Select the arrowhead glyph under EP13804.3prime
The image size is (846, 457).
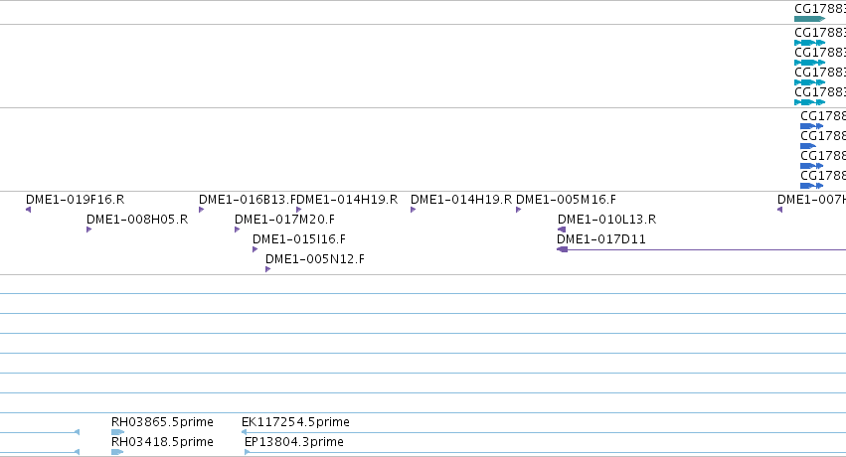tap(248, 452)
